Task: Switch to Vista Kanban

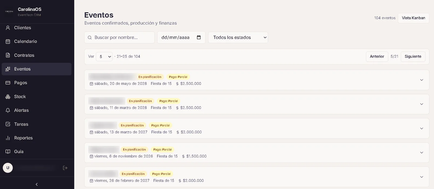Action: tap(413, 18)
